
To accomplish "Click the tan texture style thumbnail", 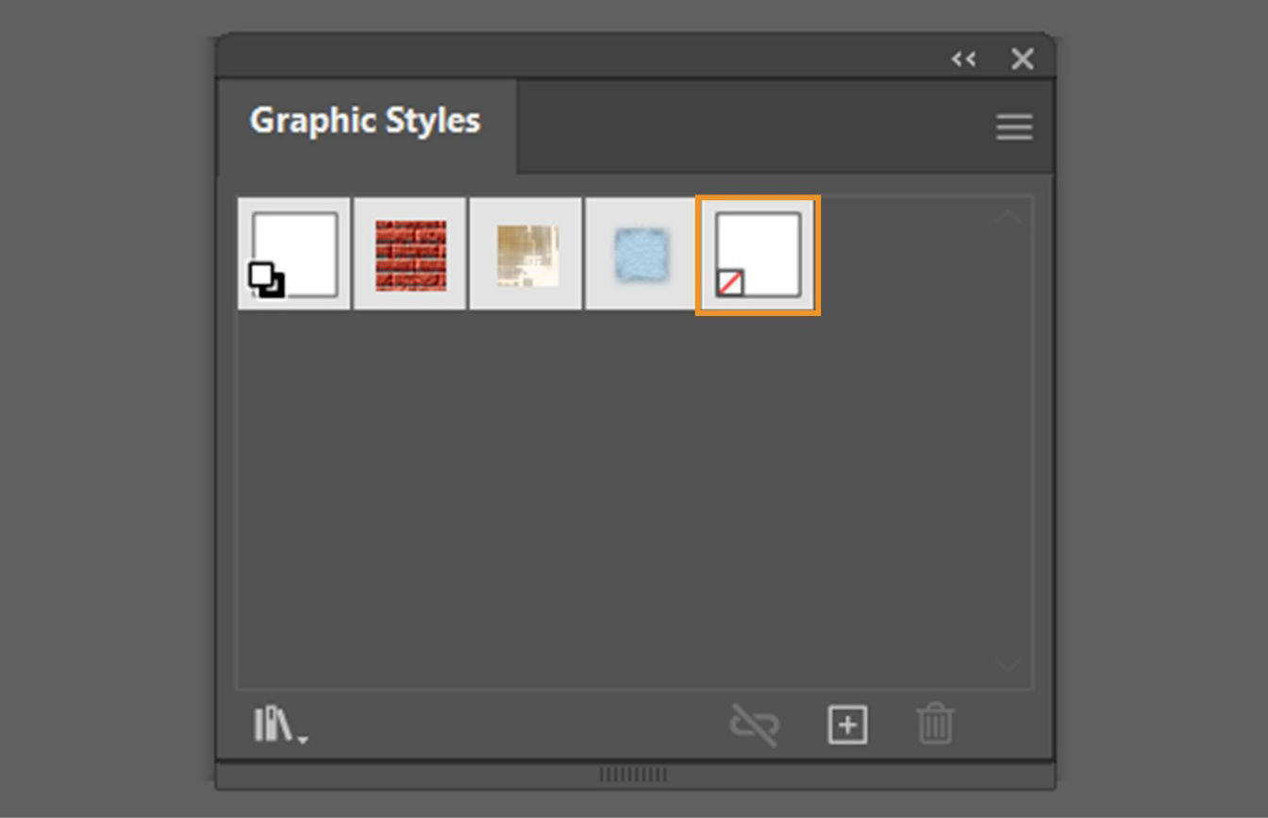I will coord(526,253).
